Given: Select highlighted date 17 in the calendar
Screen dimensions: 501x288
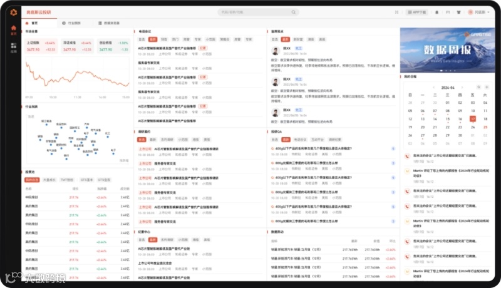Looking at the screenshot, I should [x=473, y=119].
